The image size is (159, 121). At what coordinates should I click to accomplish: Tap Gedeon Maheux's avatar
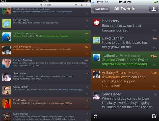tap(7, 63)
